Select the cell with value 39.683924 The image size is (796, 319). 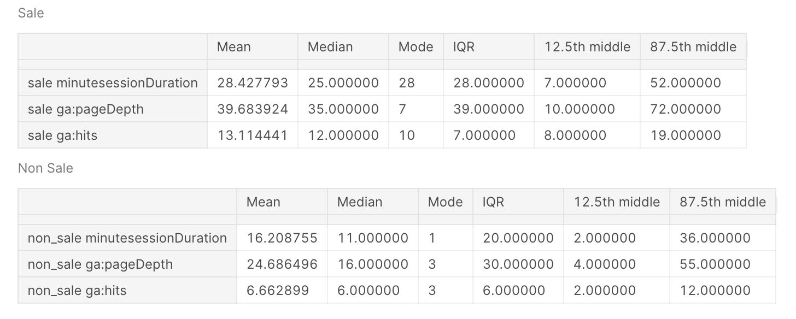tap(253, 109)
